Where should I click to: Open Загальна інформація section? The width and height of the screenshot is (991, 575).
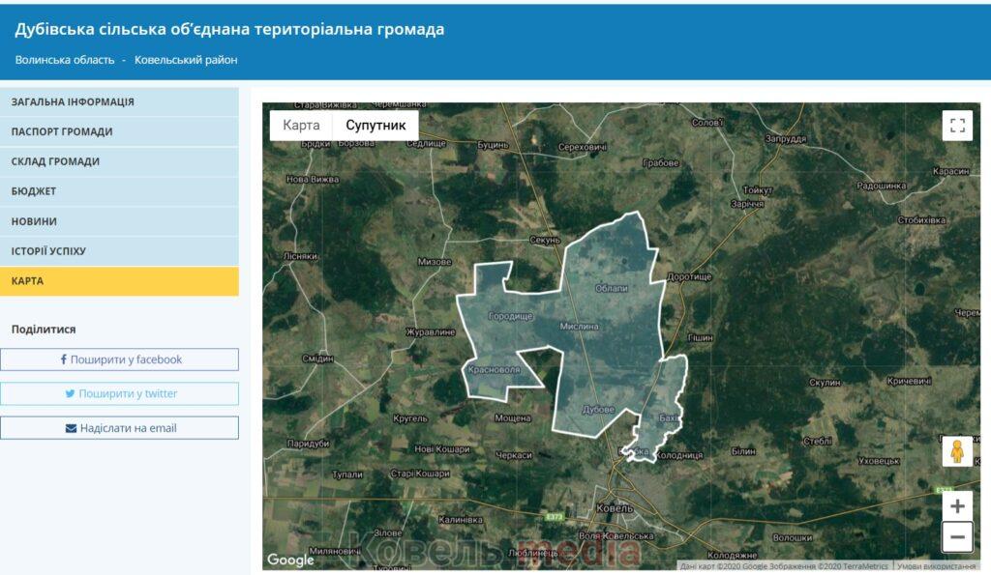119,101
